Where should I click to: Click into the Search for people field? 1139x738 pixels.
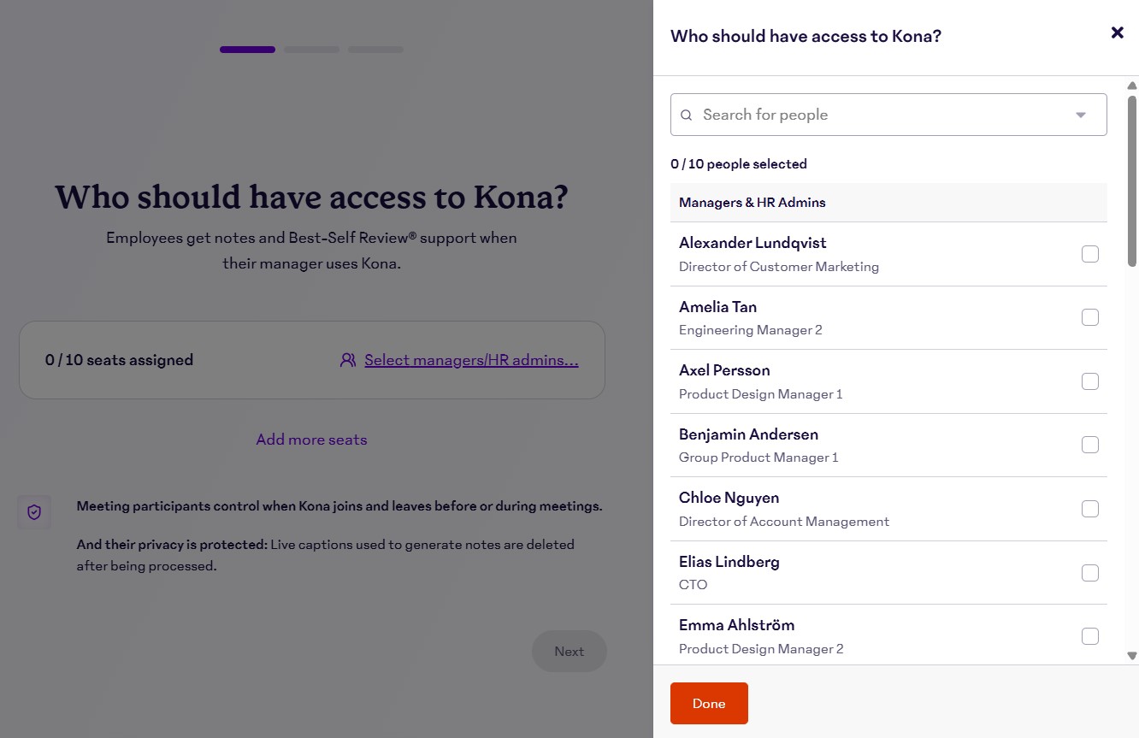coord(872,115)
